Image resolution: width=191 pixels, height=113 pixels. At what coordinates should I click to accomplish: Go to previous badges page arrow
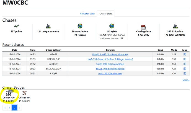(x=5, y=108)
